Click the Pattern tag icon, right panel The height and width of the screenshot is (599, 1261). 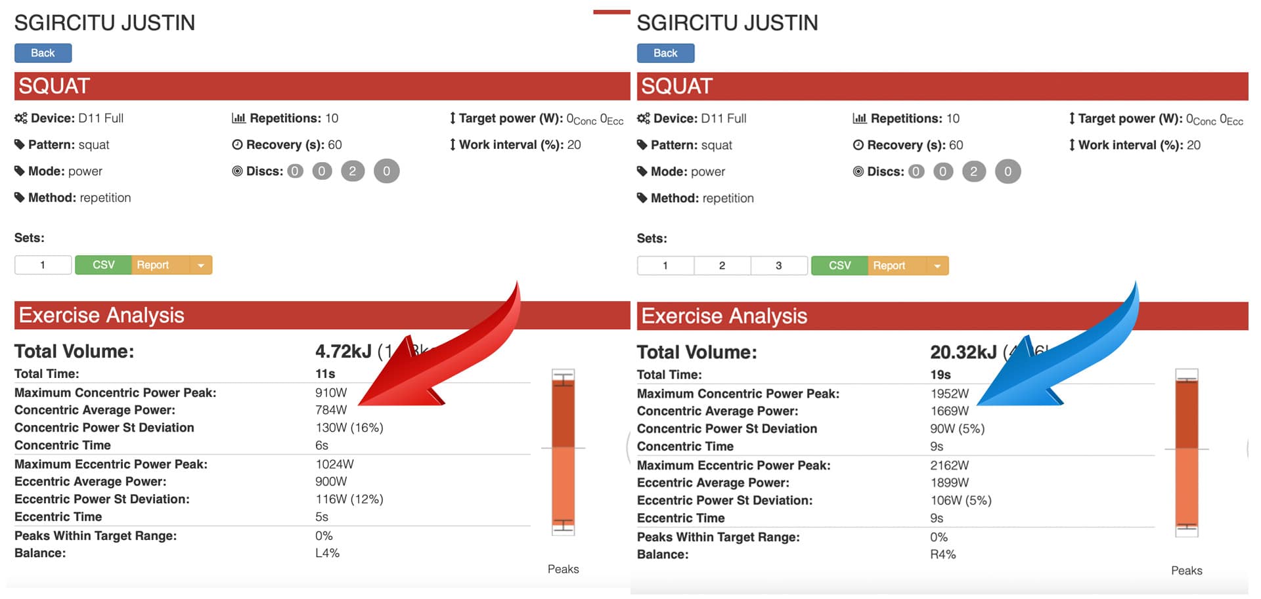642,145
